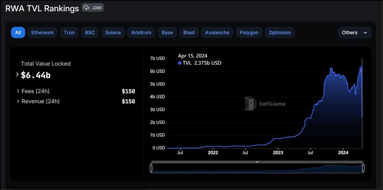Expand the Revenue (24h) details

click(18, 102)
